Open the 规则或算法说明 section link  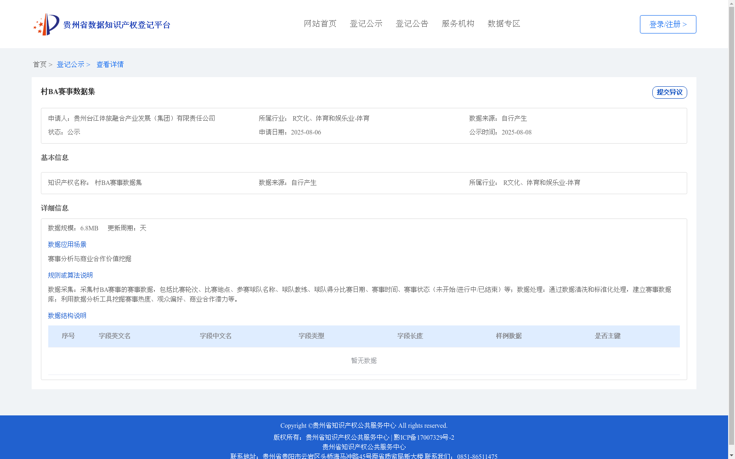70,275
